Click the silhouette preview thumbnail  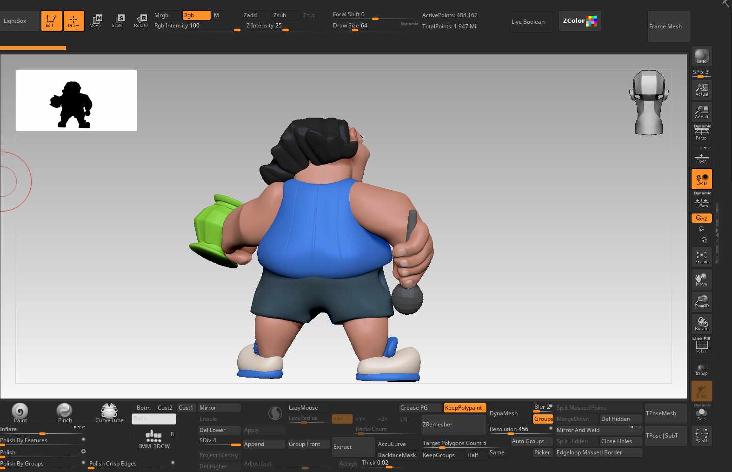[x=76, y=101]
